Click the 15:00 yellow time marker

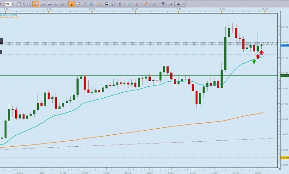click(x=92, y=12)
